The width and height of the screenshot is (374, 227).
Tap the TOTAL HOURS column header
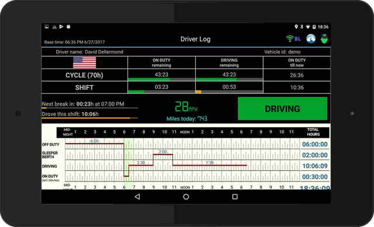pos(313,132)
